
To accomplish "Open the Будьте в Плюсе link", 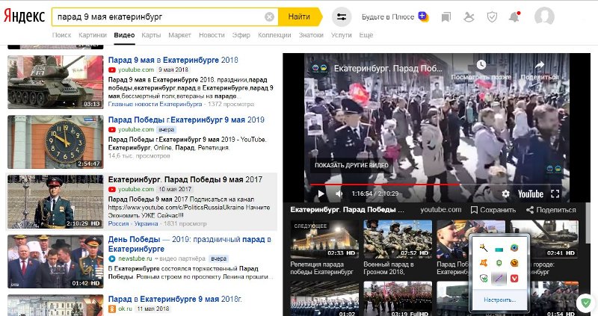I will pos(388,16).
